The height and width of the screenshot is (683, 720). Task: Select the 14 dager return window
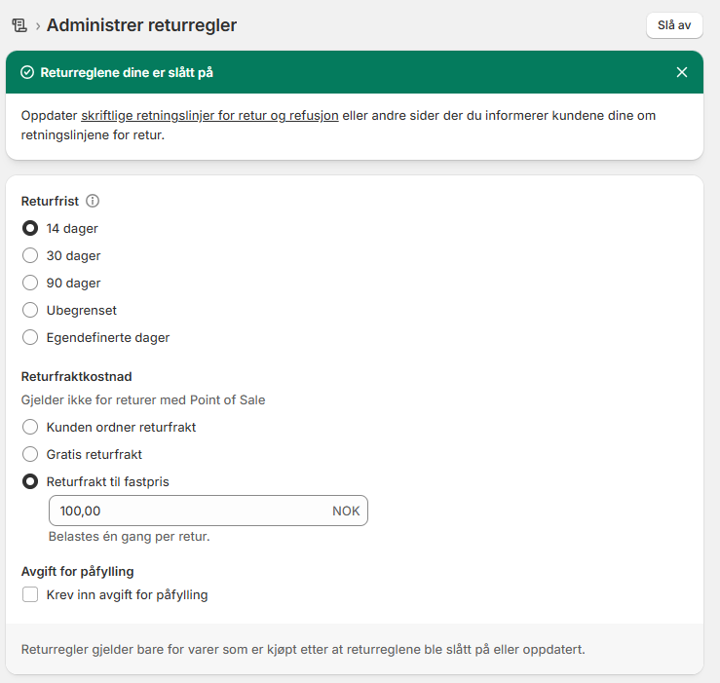[x=30, y=229]
